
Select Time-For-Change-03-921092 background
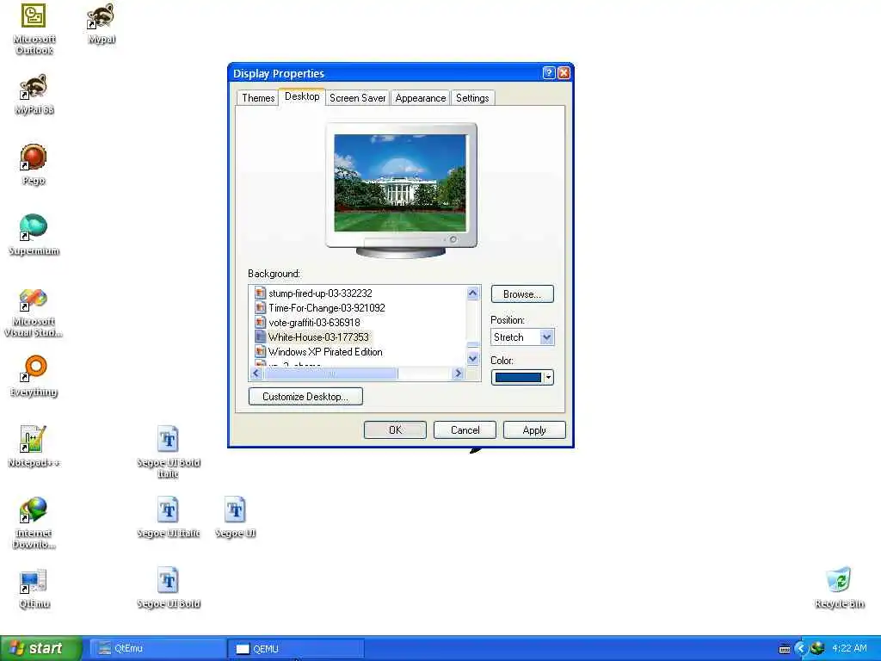pos(320,308)
